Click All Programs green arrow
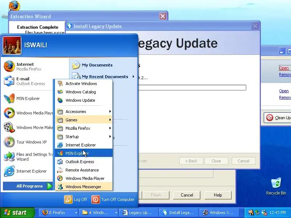This screenshot has height=218, width=291. (x=49, y=186)
